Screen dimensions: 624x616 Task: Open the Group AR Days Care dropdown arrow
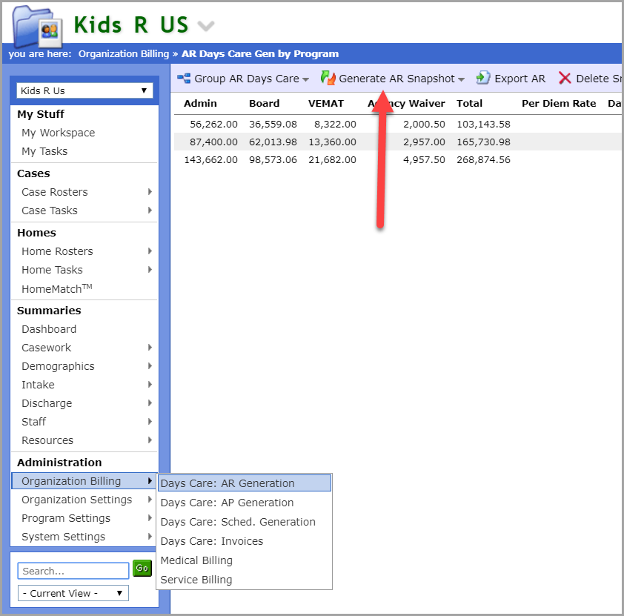click(x=305, y=79)
